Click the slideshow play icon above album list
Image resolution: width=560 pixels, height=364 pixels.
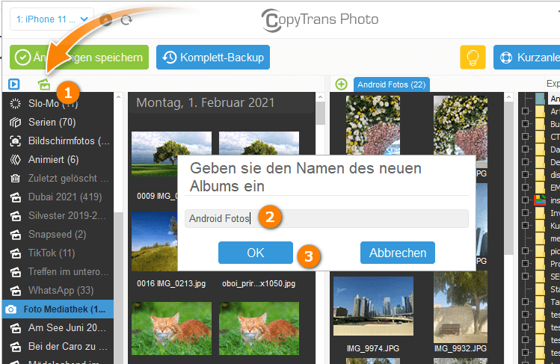(14, 84)
